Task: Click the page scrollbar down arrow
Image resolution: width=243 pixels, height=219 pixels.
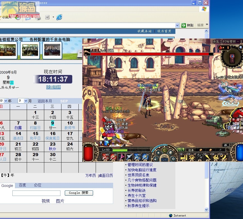Action: (x=206, y=210)
